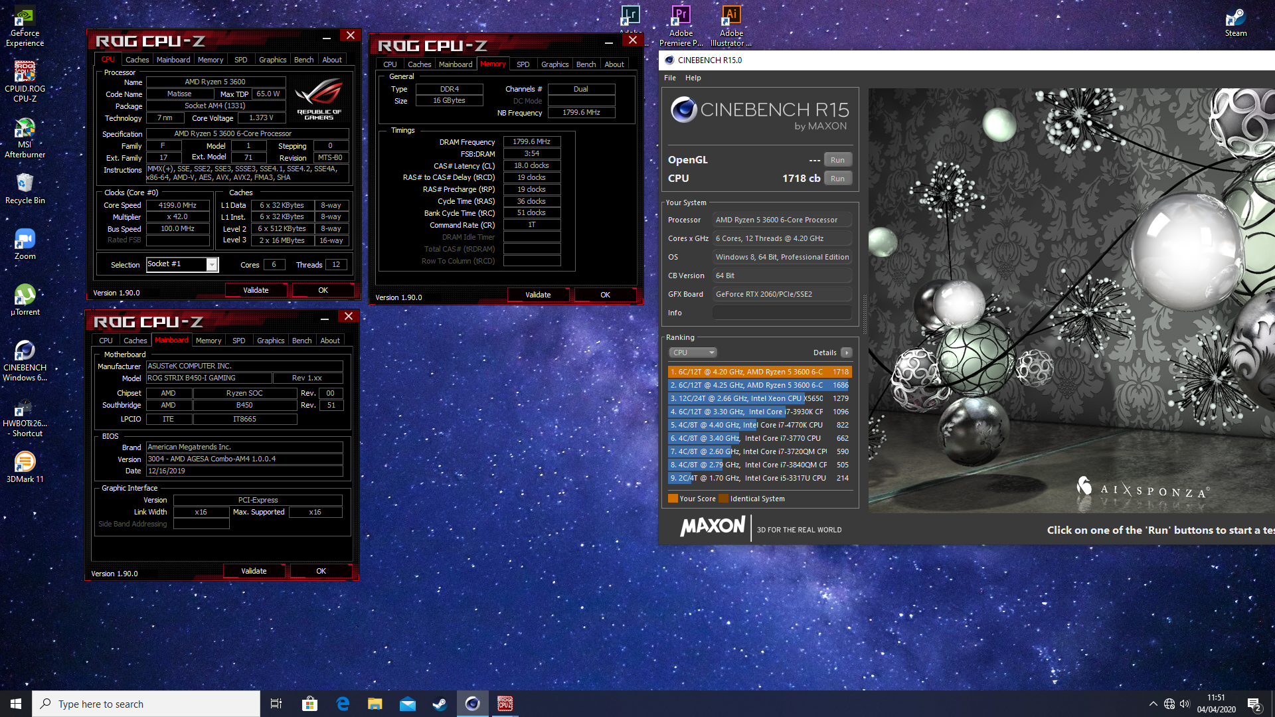Focus the Windows taskbar search box

tap(146, 704)
